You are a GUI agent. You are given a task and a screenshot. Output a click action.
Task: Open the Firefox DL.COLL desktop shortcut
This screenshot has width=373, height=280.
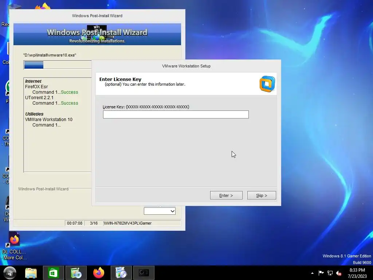tap(14, 246)
